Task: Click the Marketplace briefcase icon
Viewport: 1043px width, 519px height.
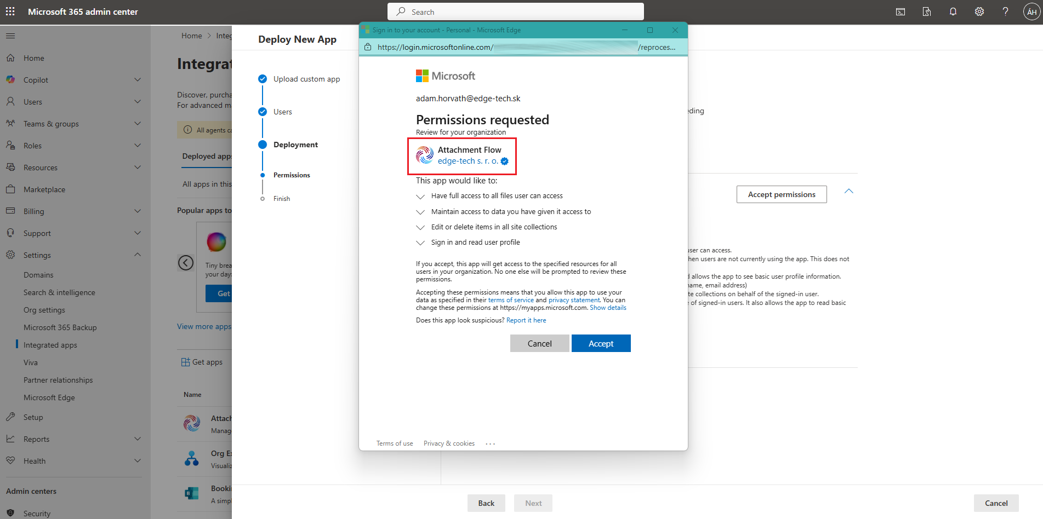Action: 11,189
